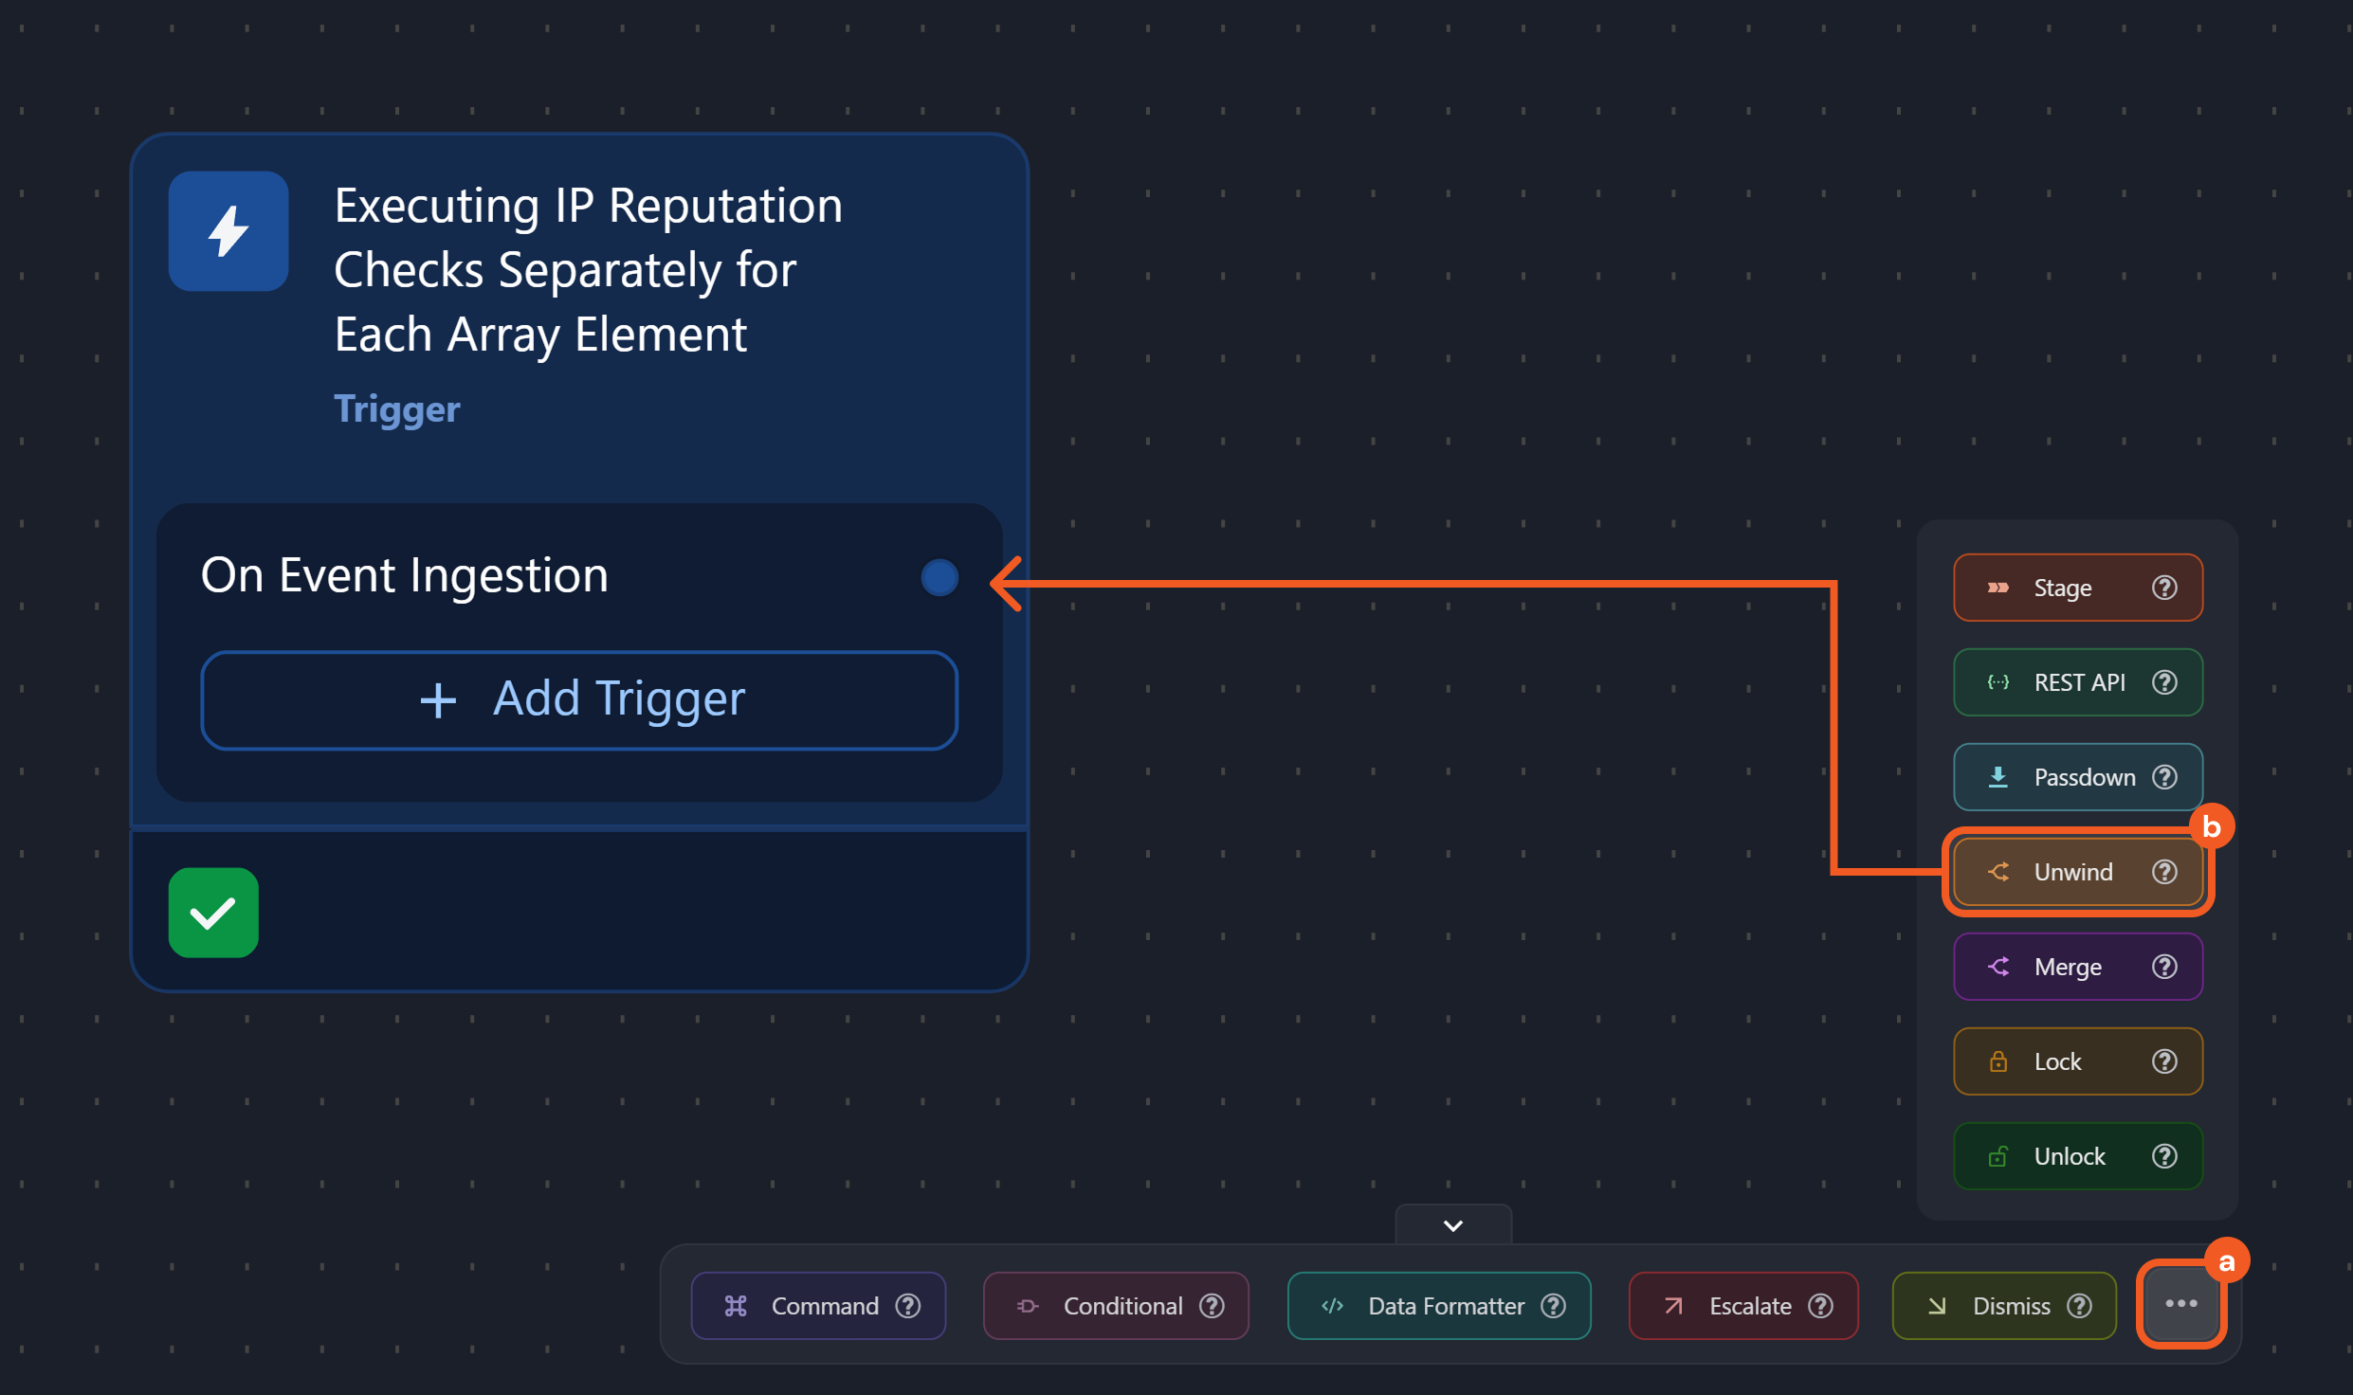Viewport: 2353px width, 1395px height.
Task: Toggle the green checkmark box on the trigger card
Action: (x=213, y=913)
